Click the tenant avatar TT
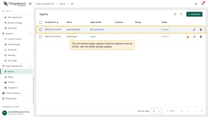The width and height of the screenshot is (208, 117). (4, 113)
